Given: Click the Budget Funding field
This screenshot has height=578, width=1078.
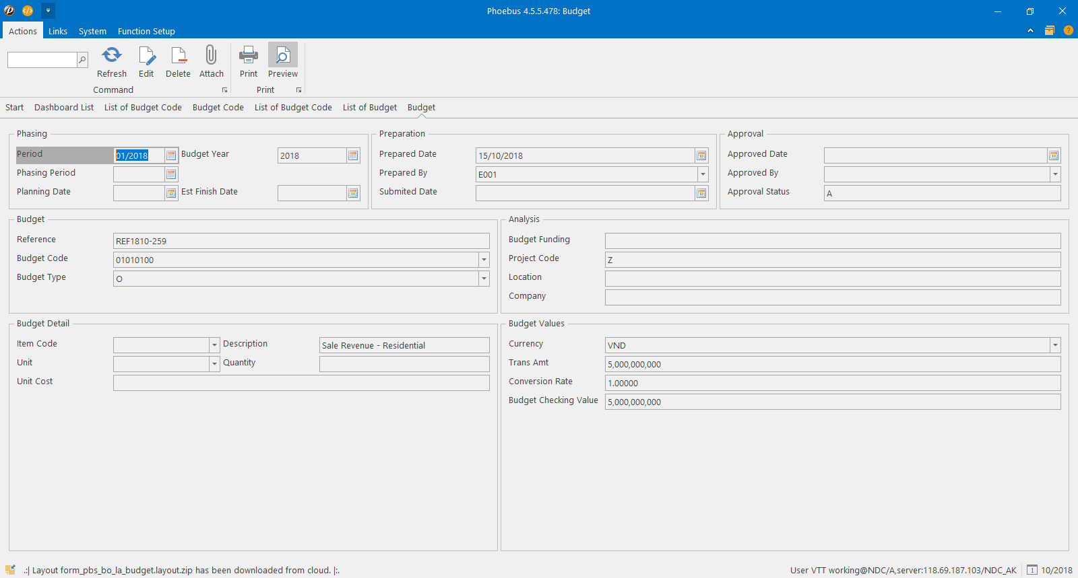Looking at the screenshot, I should tap(833, 241).
